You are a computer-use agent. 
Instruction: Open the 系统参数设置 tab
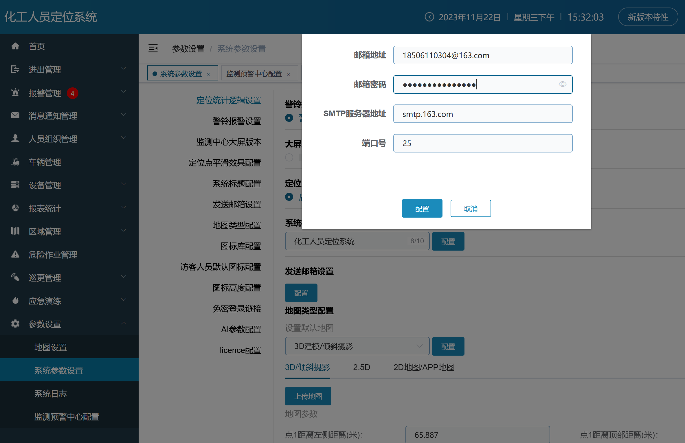(183, 73)
